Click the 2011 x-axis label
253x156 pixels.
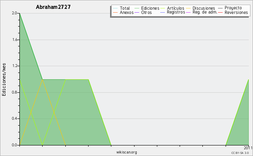pyautogui.click(x=248, y=148)
